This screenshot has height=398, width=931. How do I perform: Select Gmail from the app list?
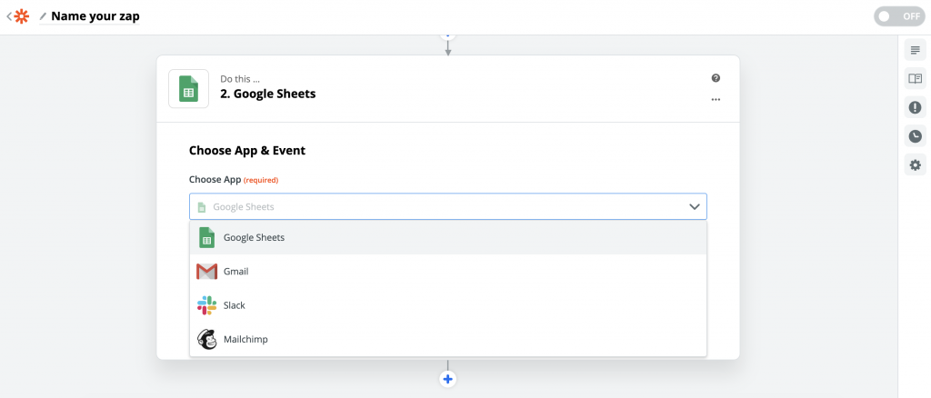(447, 272)
